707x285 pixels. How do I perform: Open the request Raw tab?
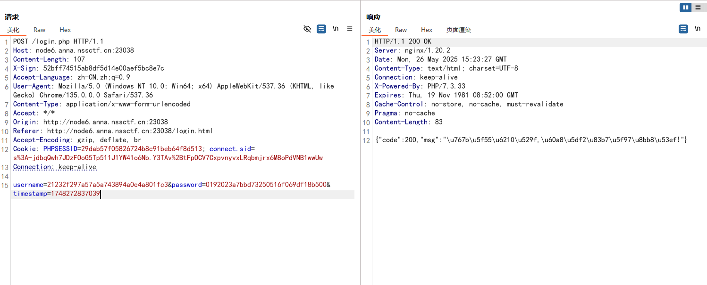[x=40, y=30]
